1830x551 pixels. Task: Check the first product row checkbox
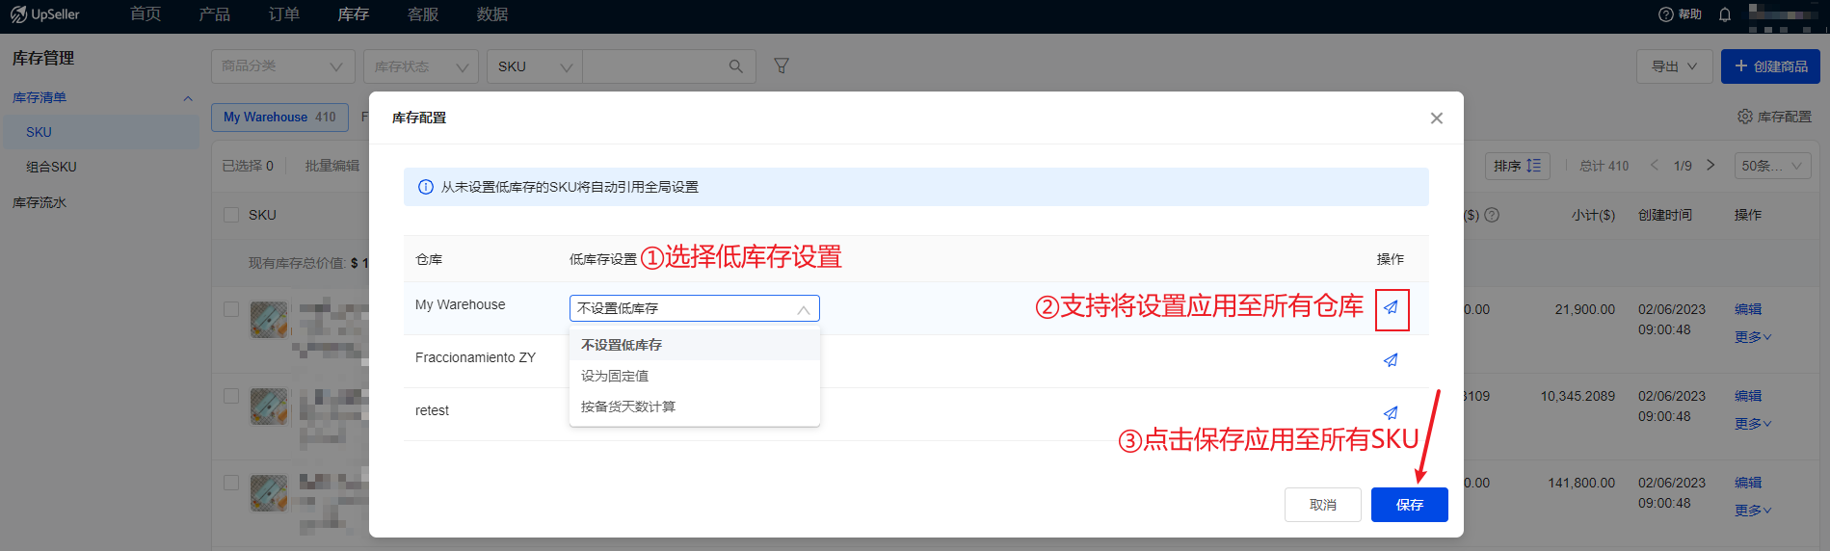point(231,309)
